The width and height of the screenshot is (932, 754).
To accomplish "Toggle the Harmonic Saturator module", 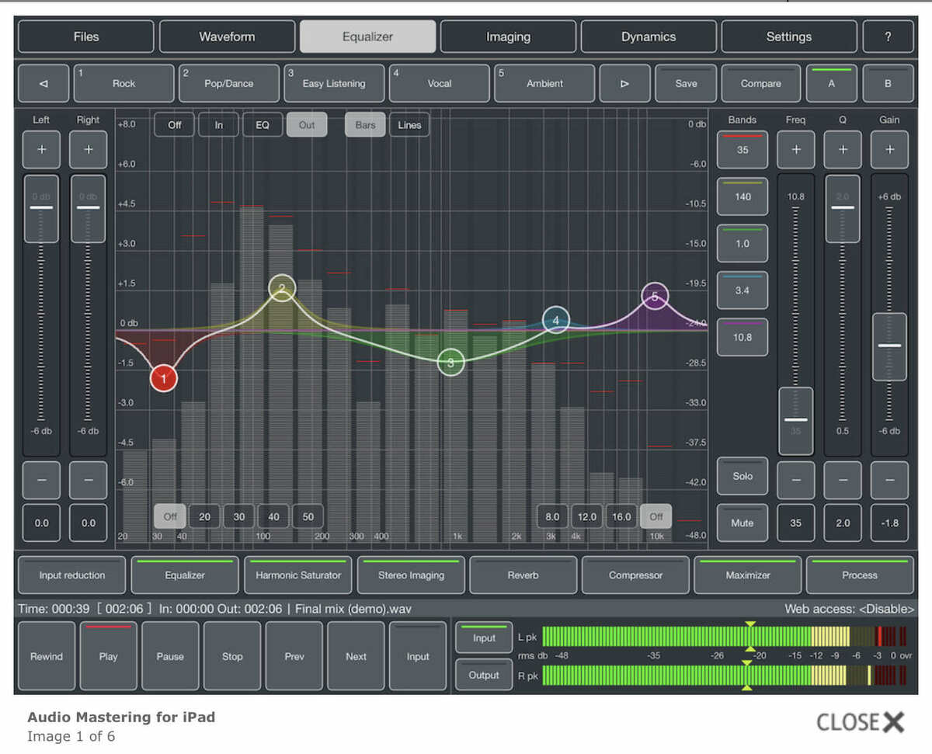I will (298, 575).
